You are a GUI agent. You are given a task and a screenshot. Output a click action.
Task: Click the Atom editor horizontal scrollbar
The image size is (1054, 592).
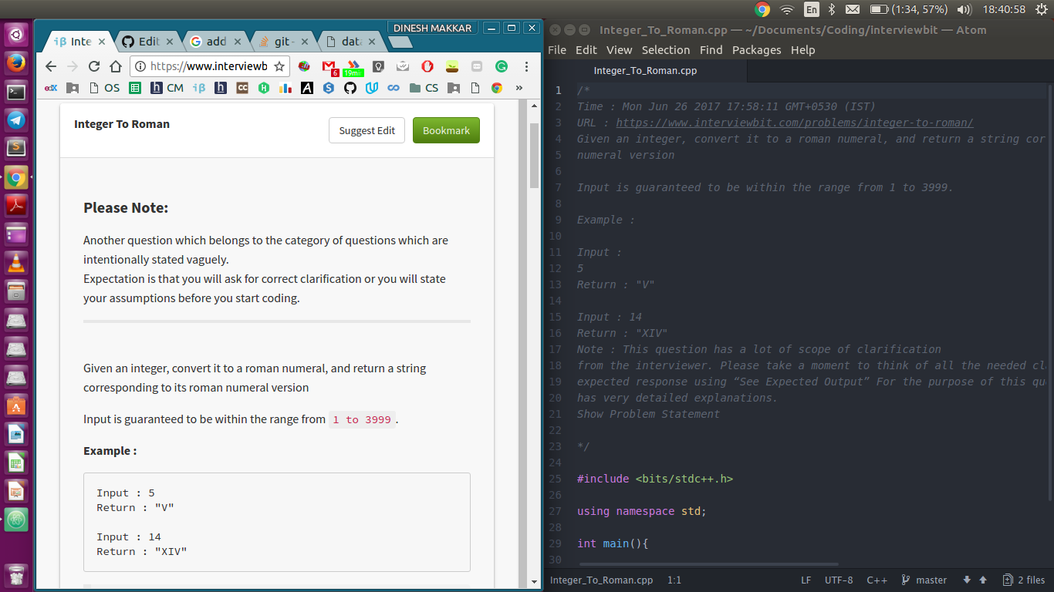coord(708,565)
